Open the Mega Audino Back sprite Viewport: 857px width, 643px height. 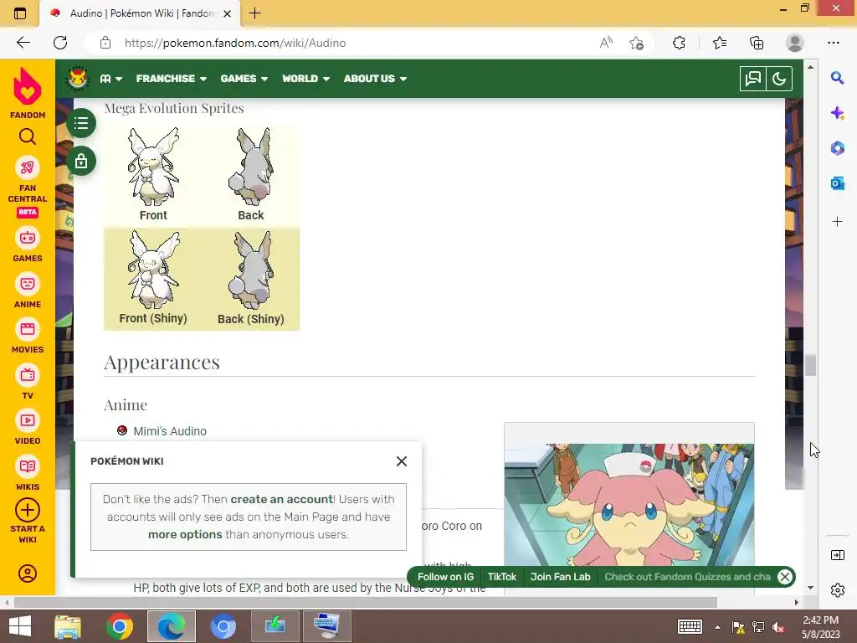[251, 167]
